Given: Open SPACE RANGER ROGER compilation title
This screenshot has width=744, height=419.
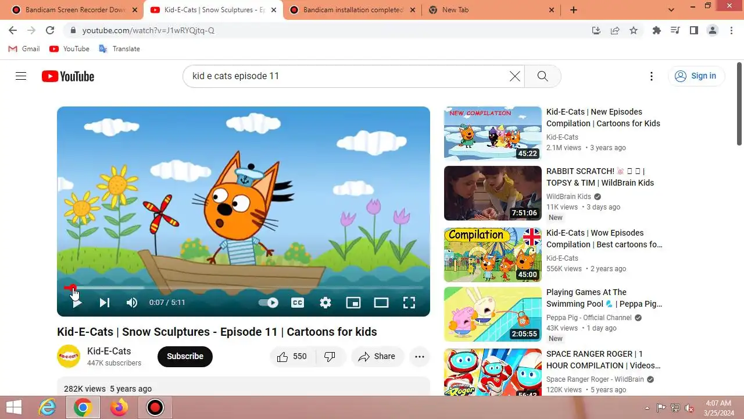Looking at the screenshot, I should (603, 360).
